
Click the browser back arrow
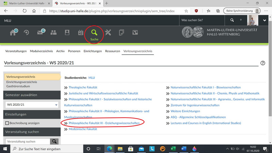click(x=6, y=11)
